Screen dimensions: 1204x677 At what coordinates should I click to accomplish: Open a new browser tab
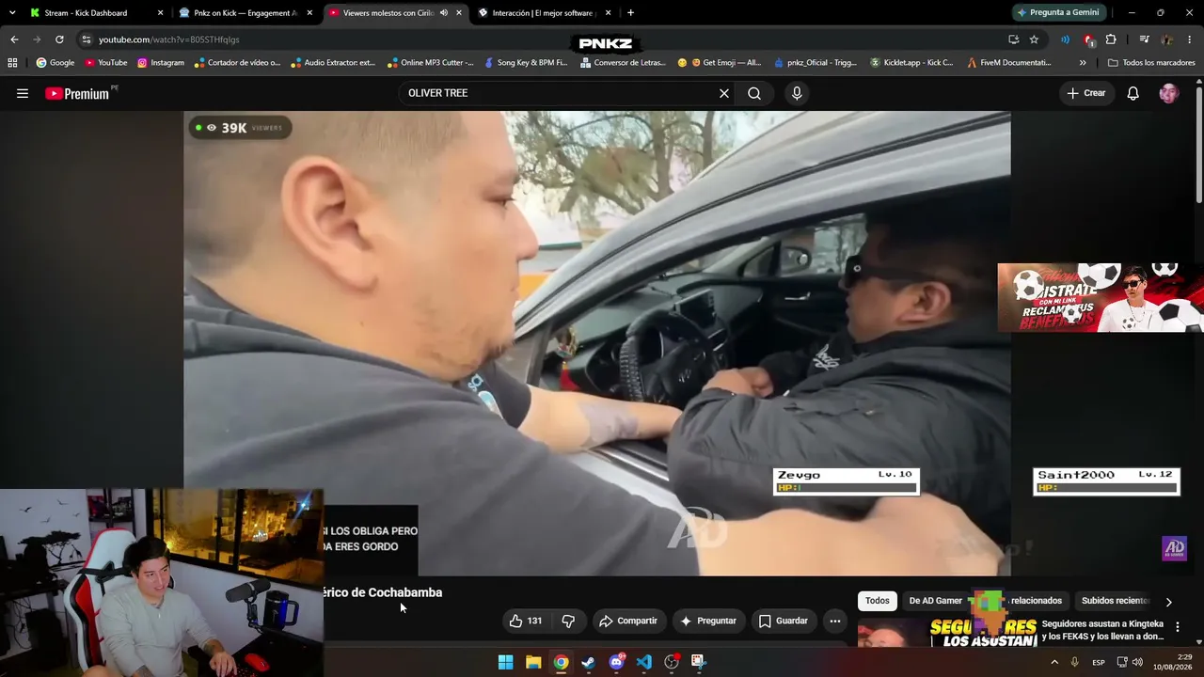[630, 13]
